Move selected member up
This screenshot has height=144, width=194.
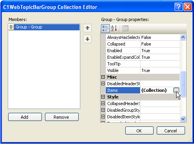point(87,28)
